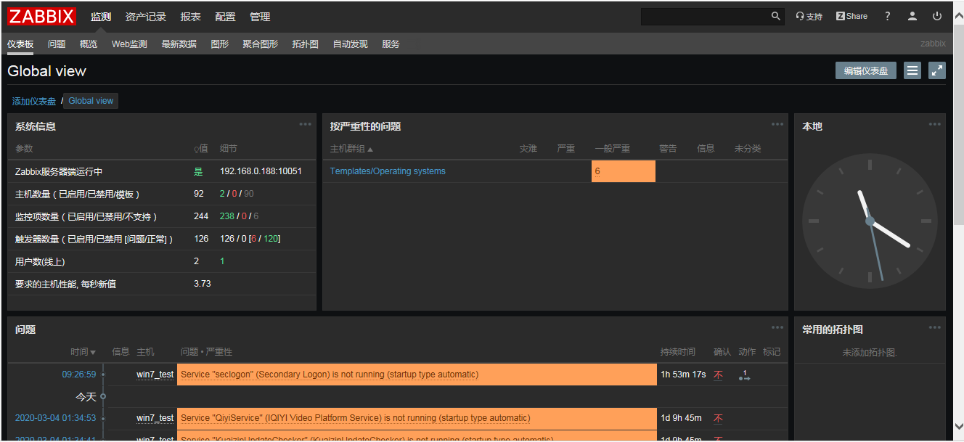
Task: Click the Global view breadcrumb link
Action: click(91, 101)
